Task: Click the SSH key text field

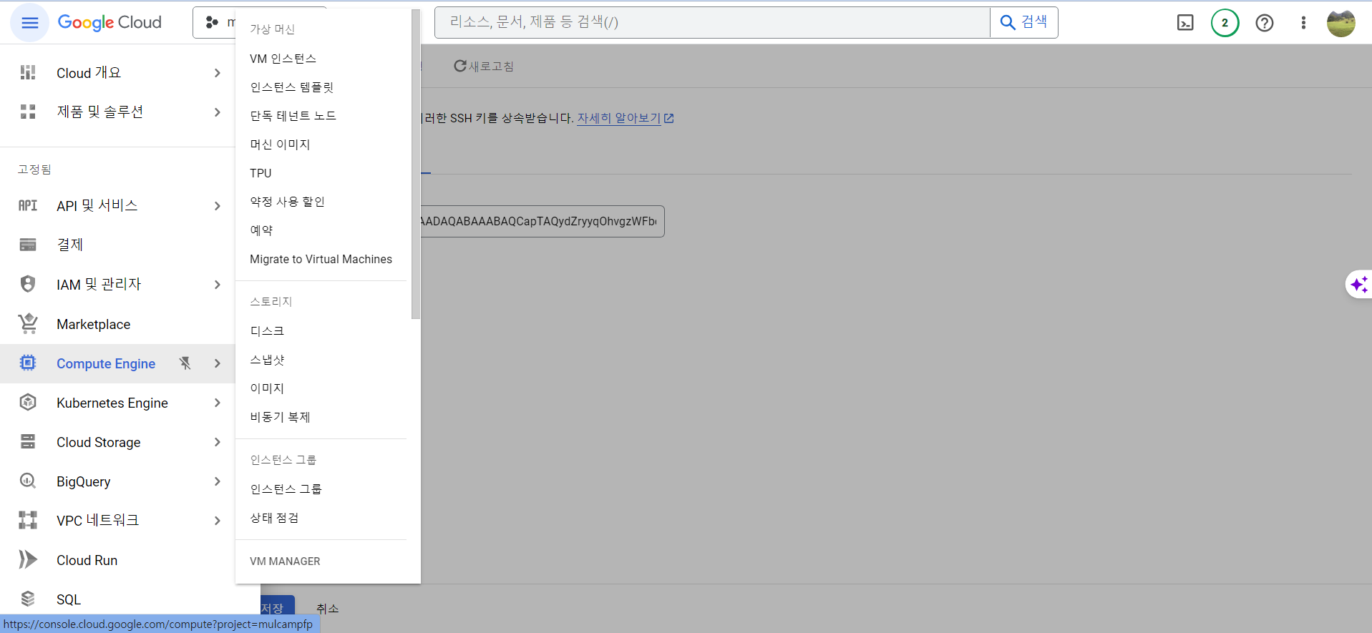Action: [543, 222]
